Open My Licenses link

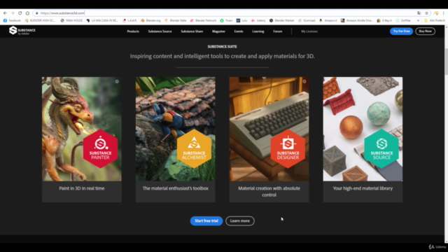(x=309, y=31)
